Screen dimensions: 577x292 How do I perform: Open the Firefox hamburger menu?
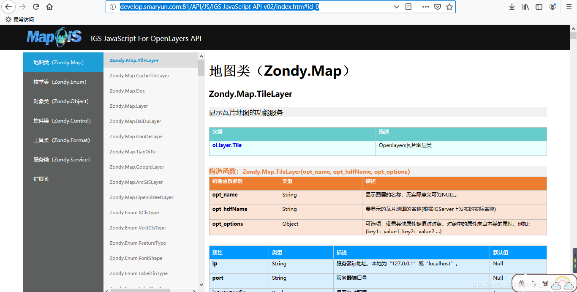(568, 7)
